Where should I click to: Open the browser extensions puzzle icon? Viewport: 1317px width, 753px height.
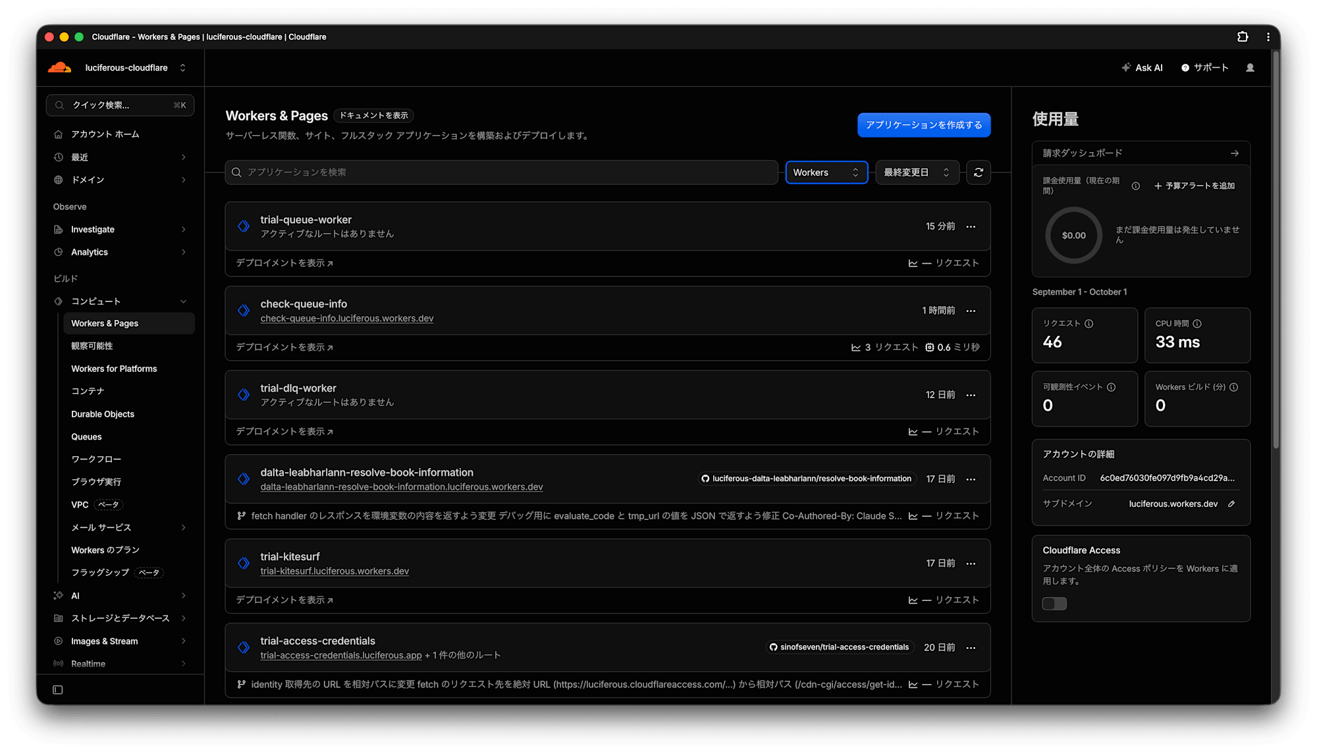pyautogui.click(x=1243, y=37)
